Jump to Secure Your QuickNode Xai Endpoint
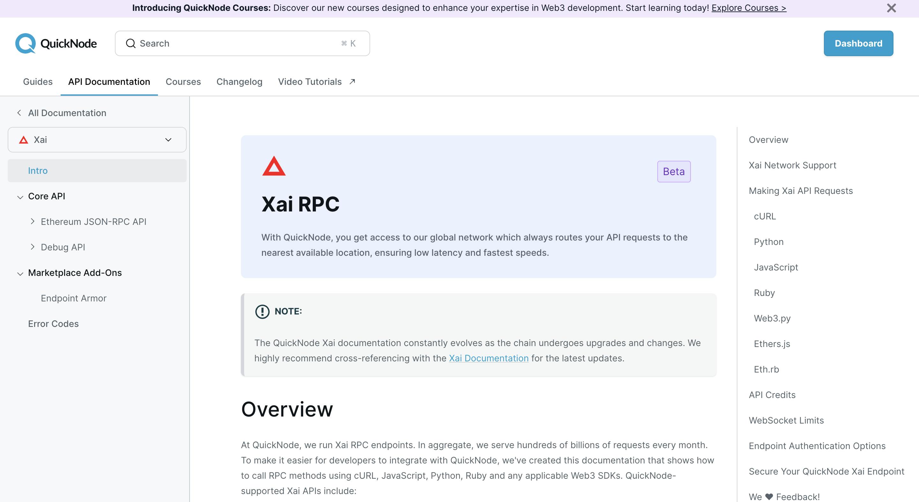This screenshot has height=502, width=919. coord(826,471)
